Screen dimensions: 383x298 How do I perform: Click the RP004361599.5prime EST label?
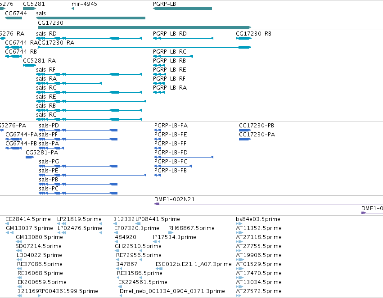68,291
